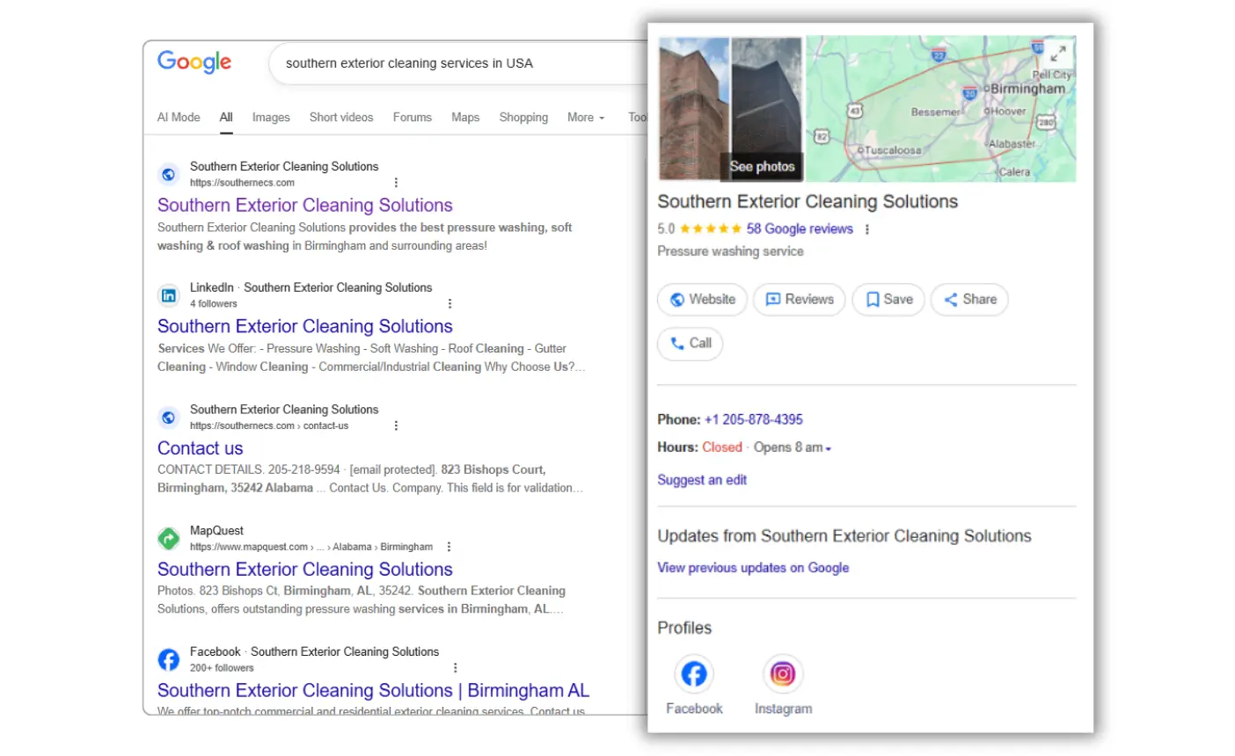
Task: Click the Birmingham area map preview
Action: 941,109
